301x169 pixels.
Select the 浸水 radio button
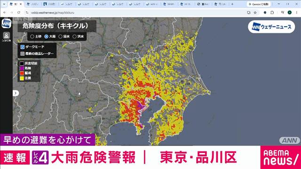point(60,37)
